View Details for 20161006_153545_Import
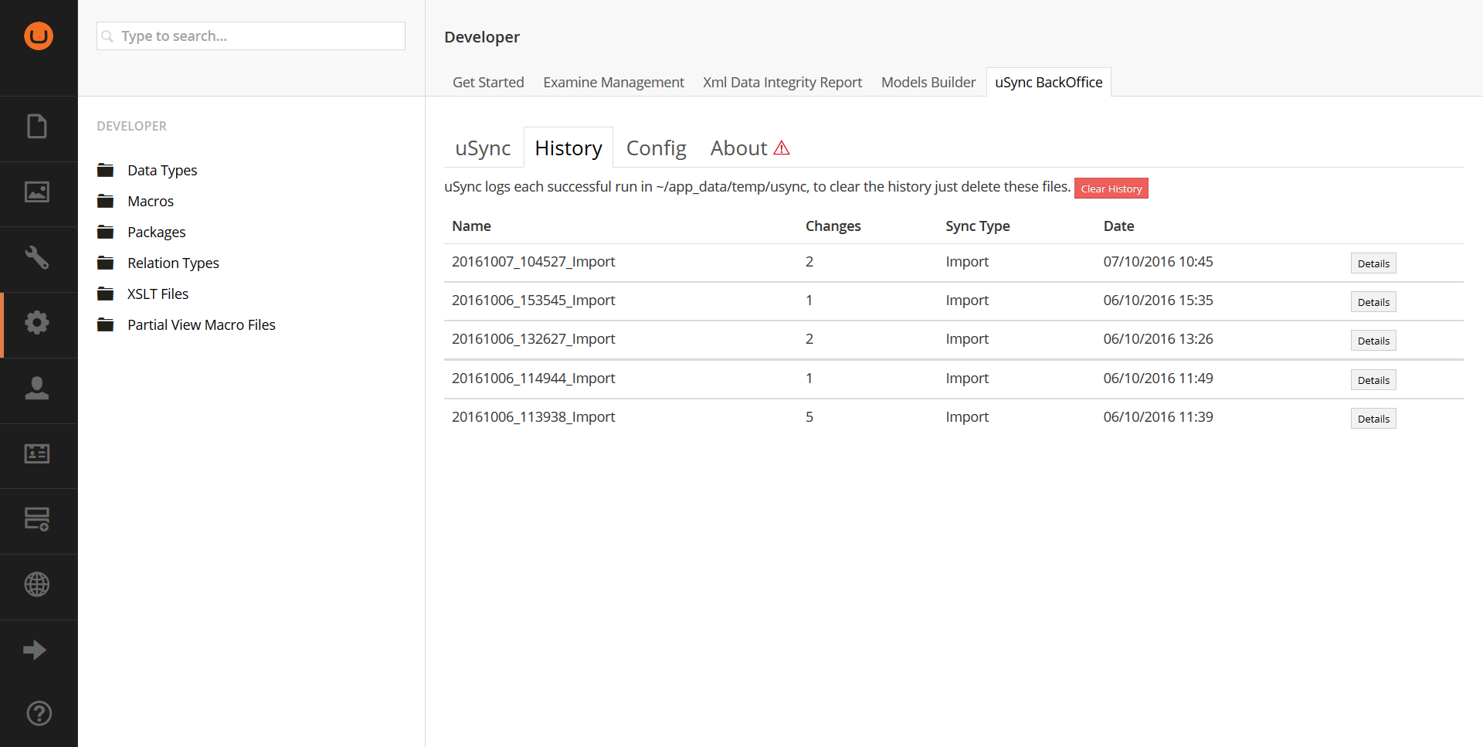Viewport: 1483px width, 747px height. pos(1373,302)
